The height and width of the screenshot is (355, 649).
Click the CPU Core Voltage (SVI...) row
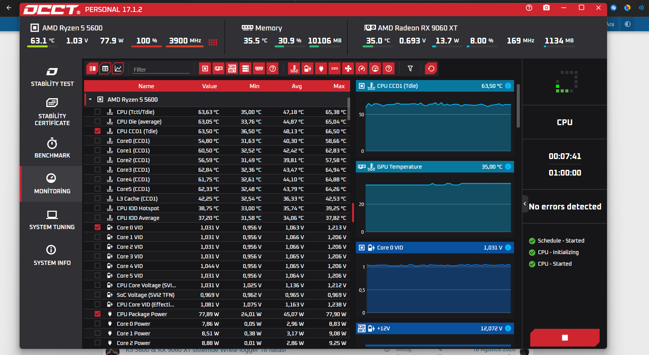point(217,285)
